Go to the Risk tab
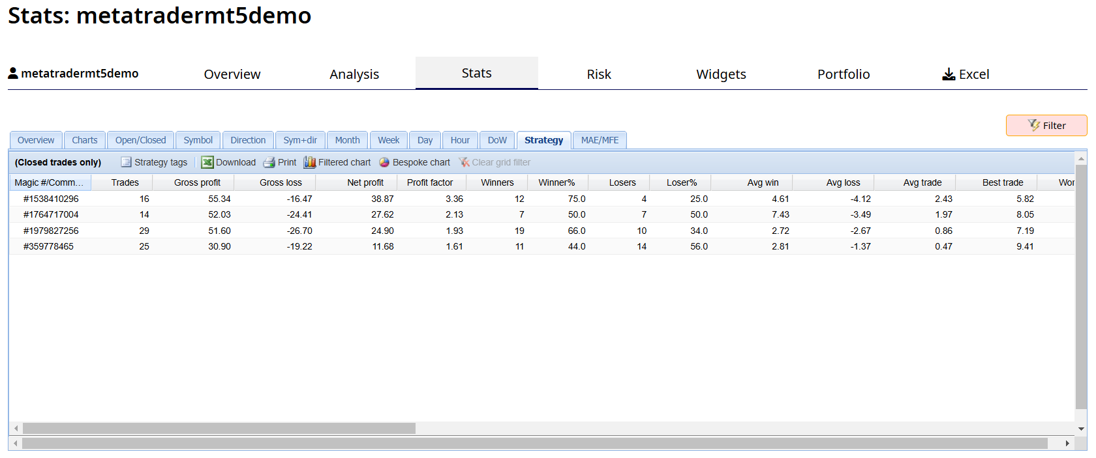 (599, 74)
